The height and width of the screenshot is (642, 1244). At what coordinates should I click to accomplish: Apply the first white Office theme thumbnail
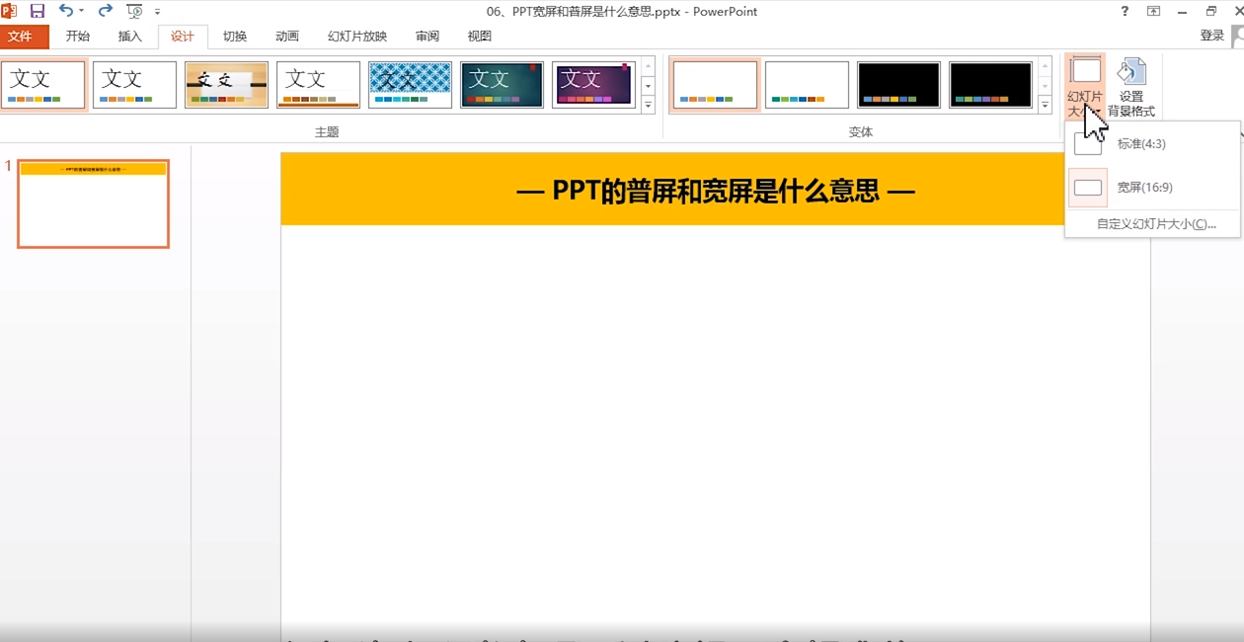pos(43,85)
